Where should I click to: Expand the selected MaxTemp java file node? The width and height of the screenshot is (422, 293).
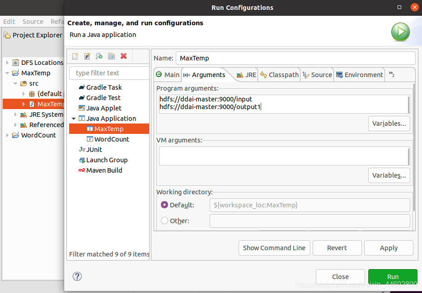pos(23,104)
